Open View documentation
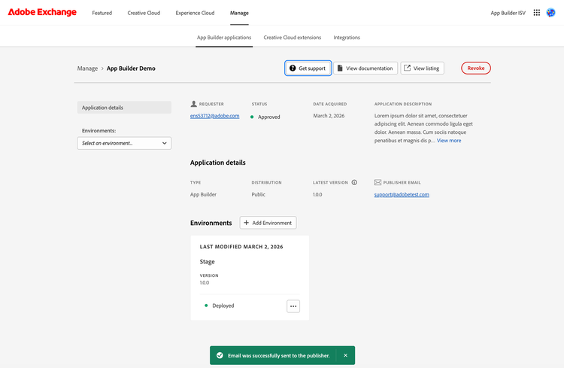 (365, 68)
